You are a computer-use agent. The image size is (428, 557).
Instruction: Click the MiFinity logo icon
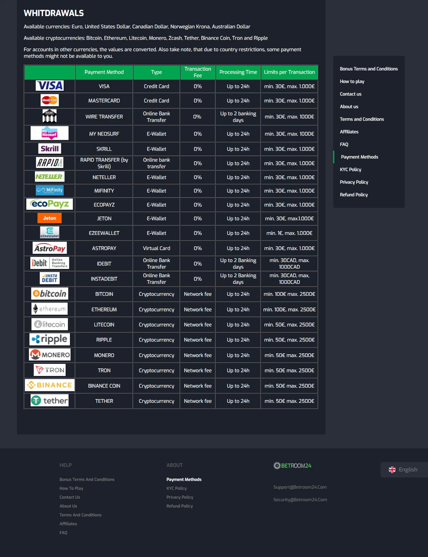49,190
